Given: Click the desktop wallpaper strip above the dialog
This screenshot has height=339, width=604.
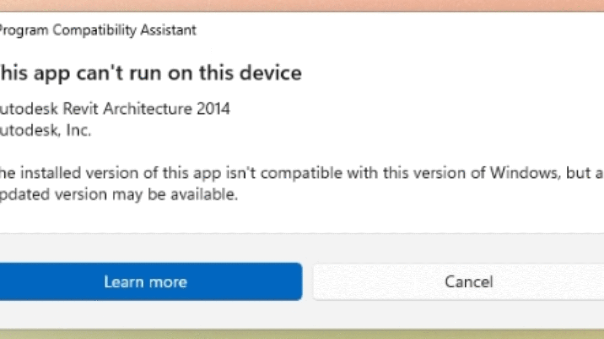Looking at the screenshot, I should 302,5.
